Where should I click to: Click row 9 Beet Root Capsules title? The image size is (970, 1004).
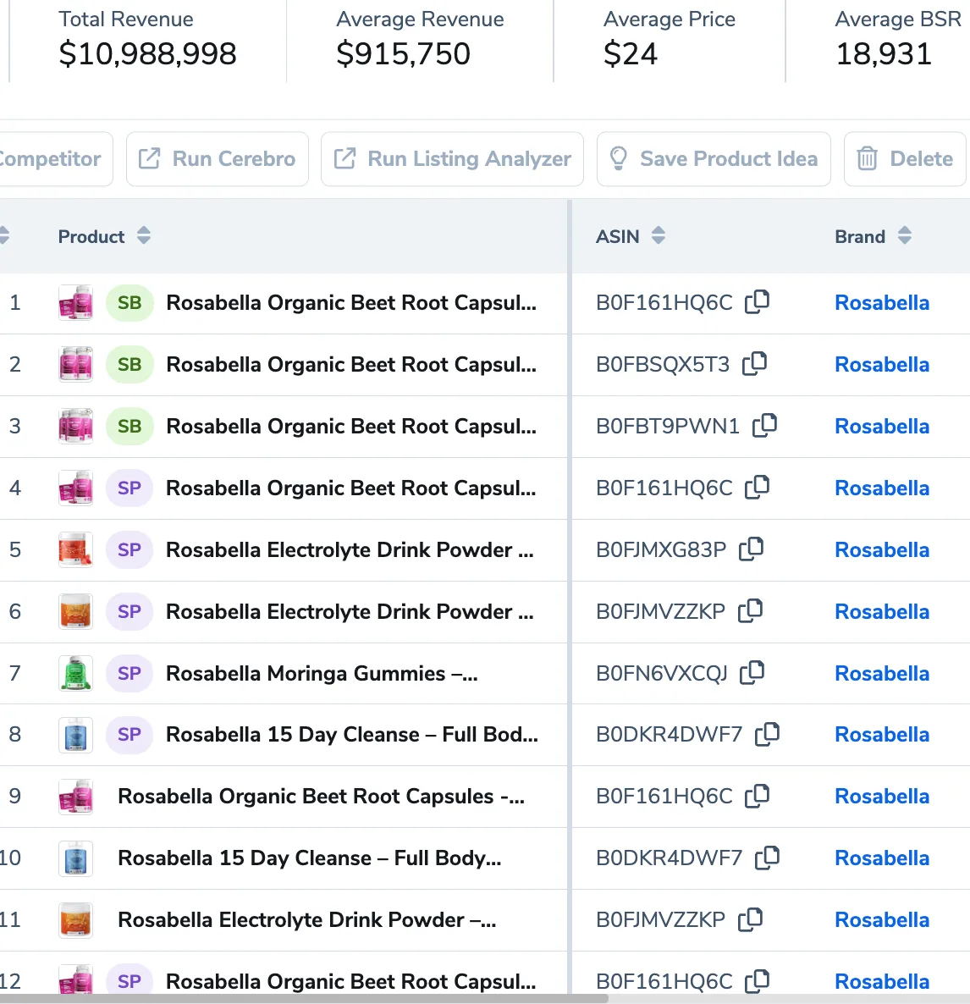[x=322, y=796]
